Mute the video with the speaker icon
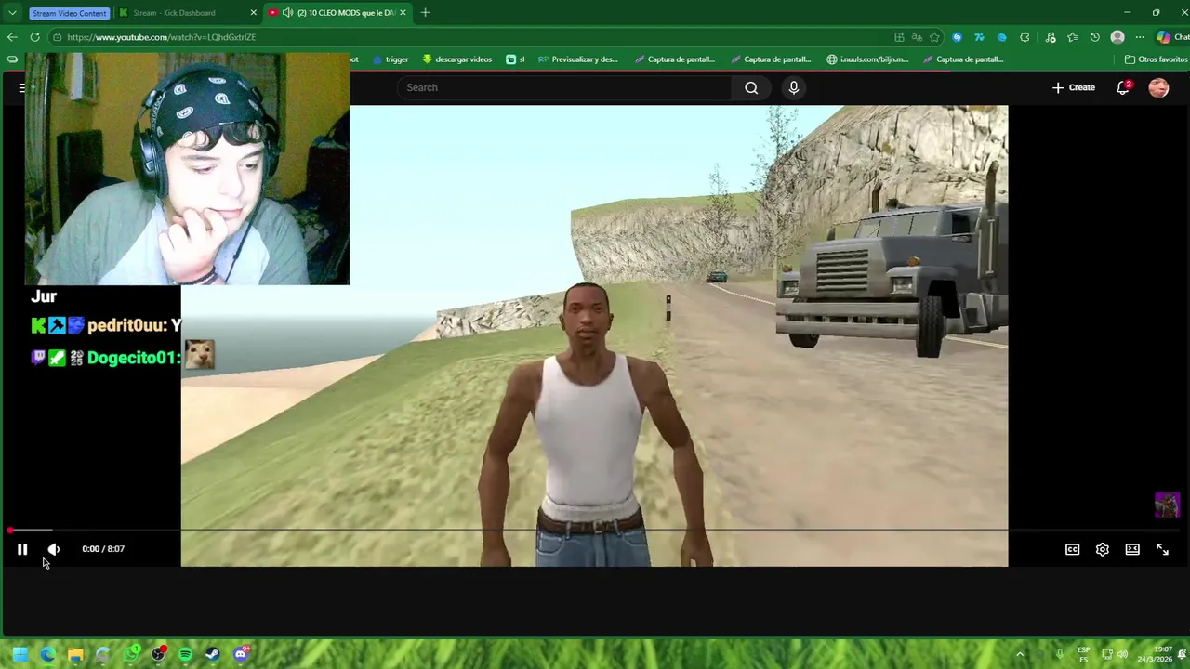This screenshot has height=669, width=1190. tap(53, 549)
